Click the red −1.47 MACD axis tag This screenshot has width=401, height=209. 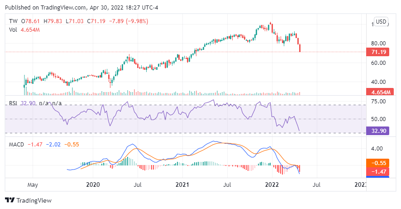tap(378, 172)
